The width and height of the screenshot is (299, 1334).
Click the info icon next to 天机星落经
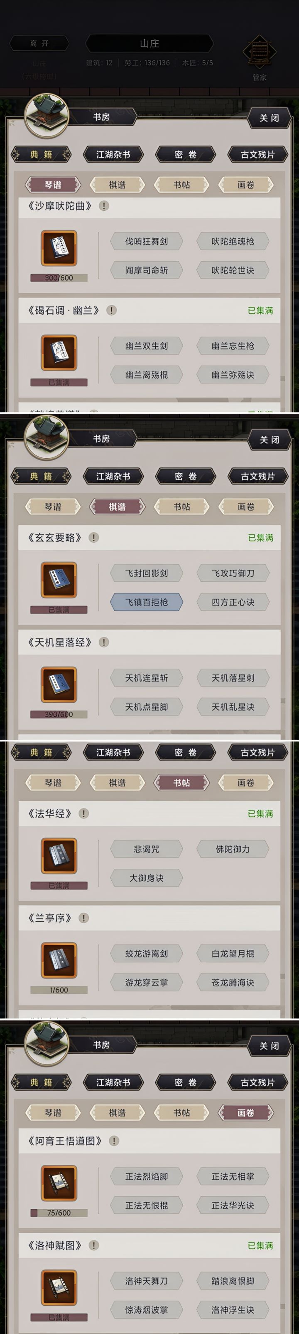tap(104, 642)
